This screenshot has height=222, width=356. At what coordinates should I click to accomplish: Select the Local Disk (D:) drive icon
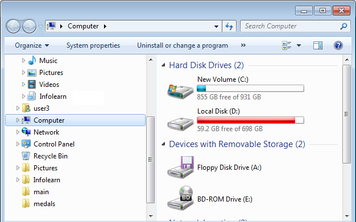tap(180, 124)
